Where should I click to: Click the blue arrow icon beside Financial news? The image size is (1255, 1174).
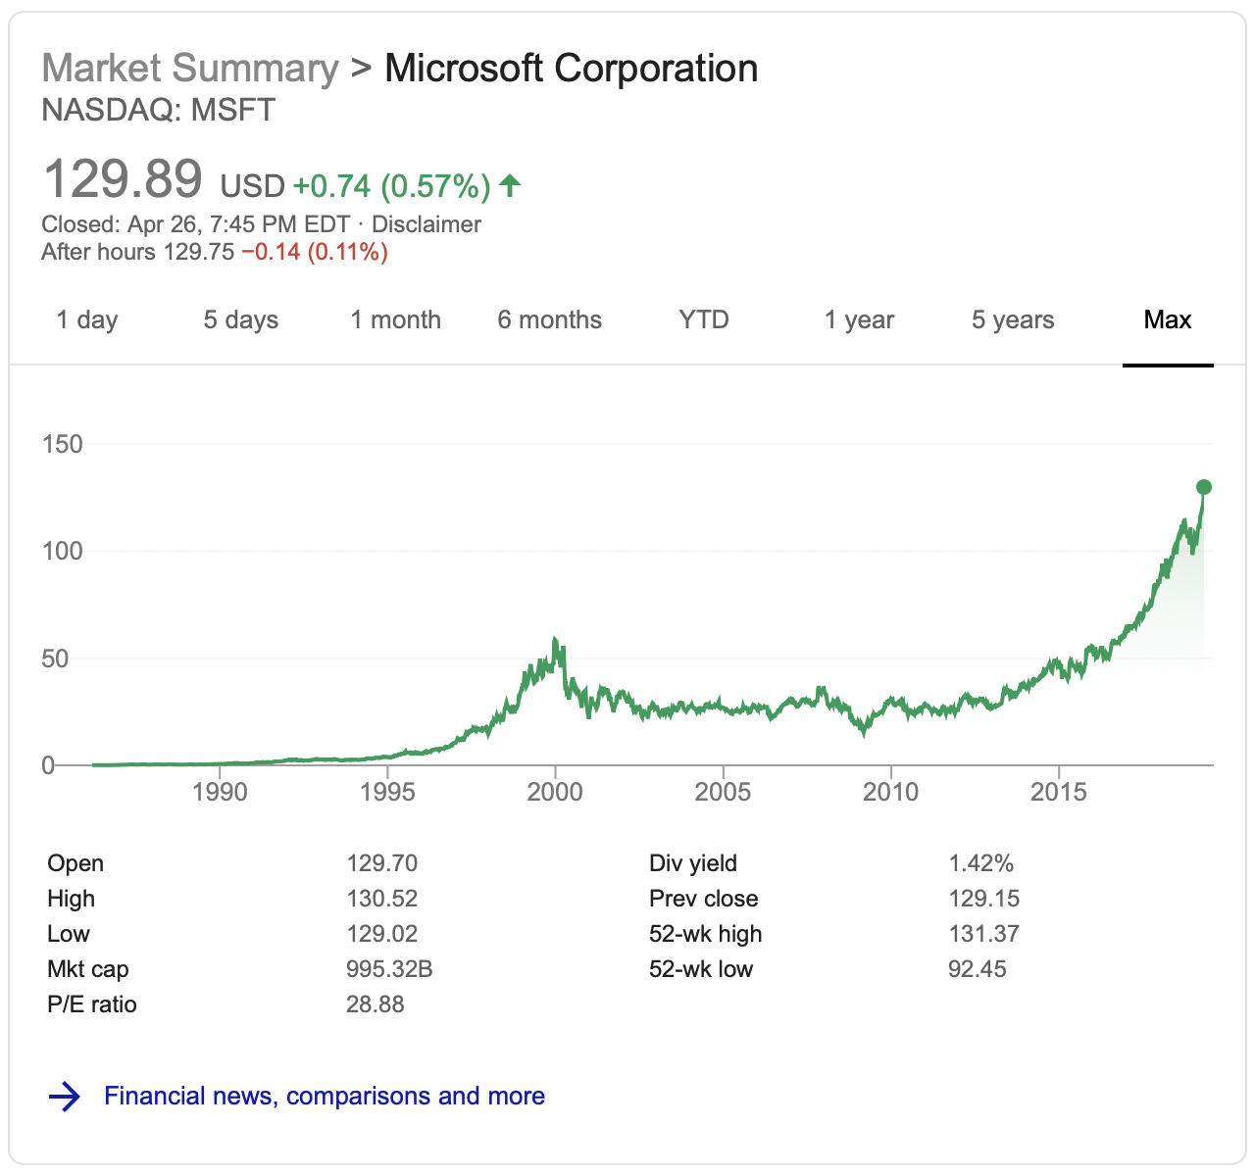[65, 1096]
